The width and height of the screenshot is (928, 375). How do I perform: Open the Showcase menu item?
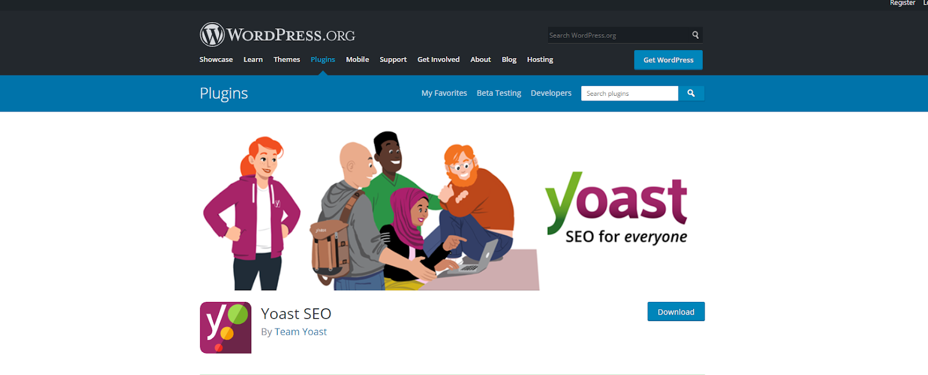[x=216, y=60]
